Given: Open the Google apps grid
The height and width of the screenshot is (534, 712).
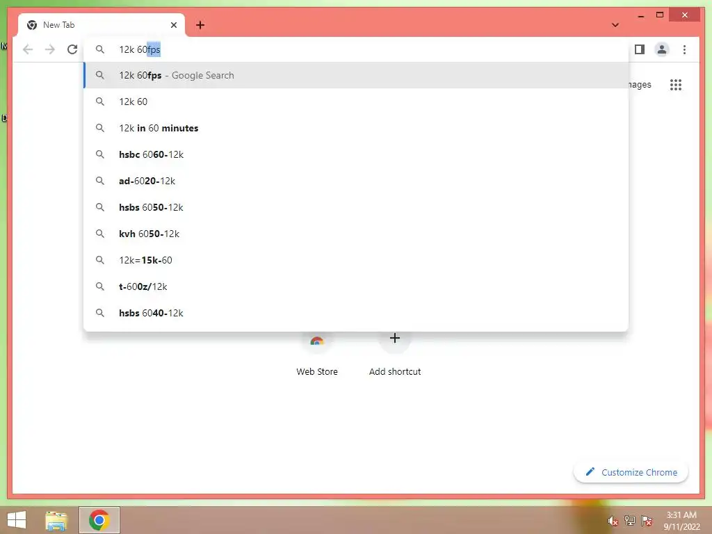Looking at the screenshot, I should (676, 85).
